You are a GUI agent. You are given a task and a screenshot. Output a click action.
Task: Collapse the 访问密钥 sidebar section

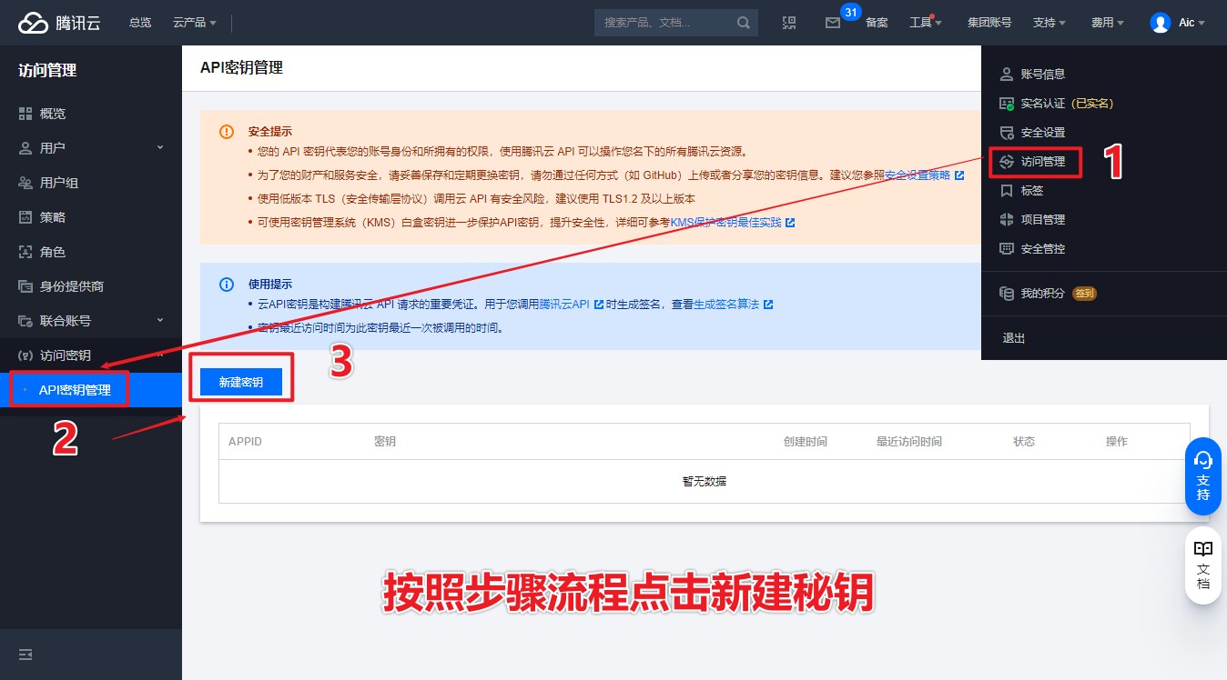click(x=160, y=354)
